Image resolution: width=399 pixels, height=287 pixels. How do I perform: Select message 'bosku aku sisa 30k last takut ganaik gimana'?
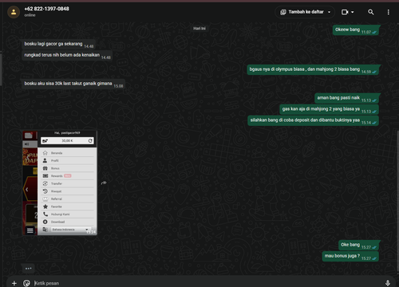pyautogui.click(x=73, y=84)
